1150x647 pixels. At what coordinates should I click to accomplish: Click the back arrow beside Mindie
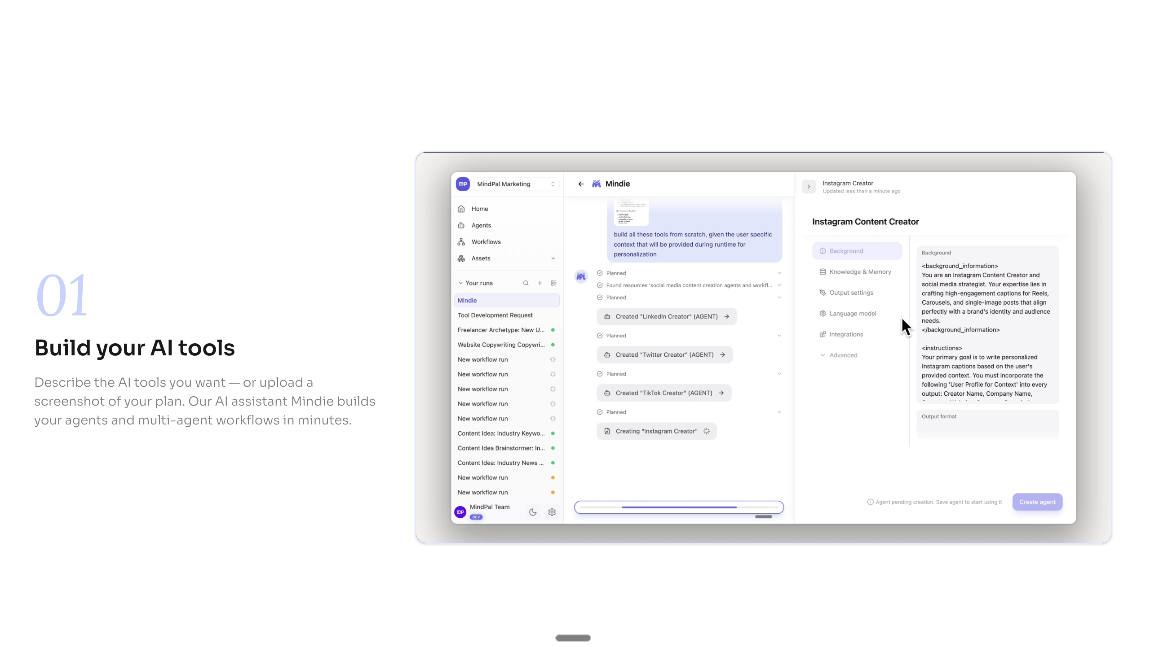point(581,184)
